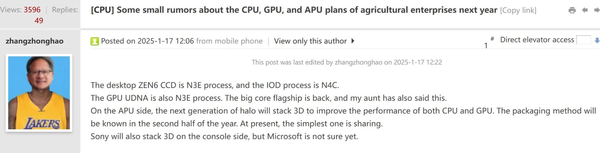
Task: Click the Views count 3596
Action: [32, 10]
